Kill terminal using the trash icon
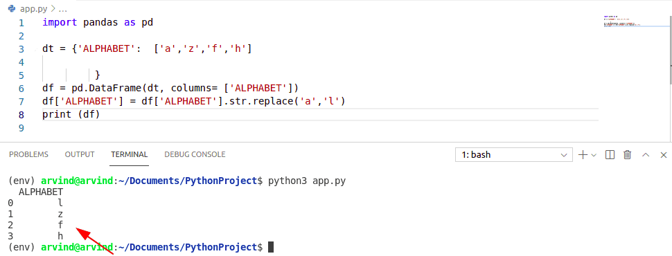 [x=628, y=154]
